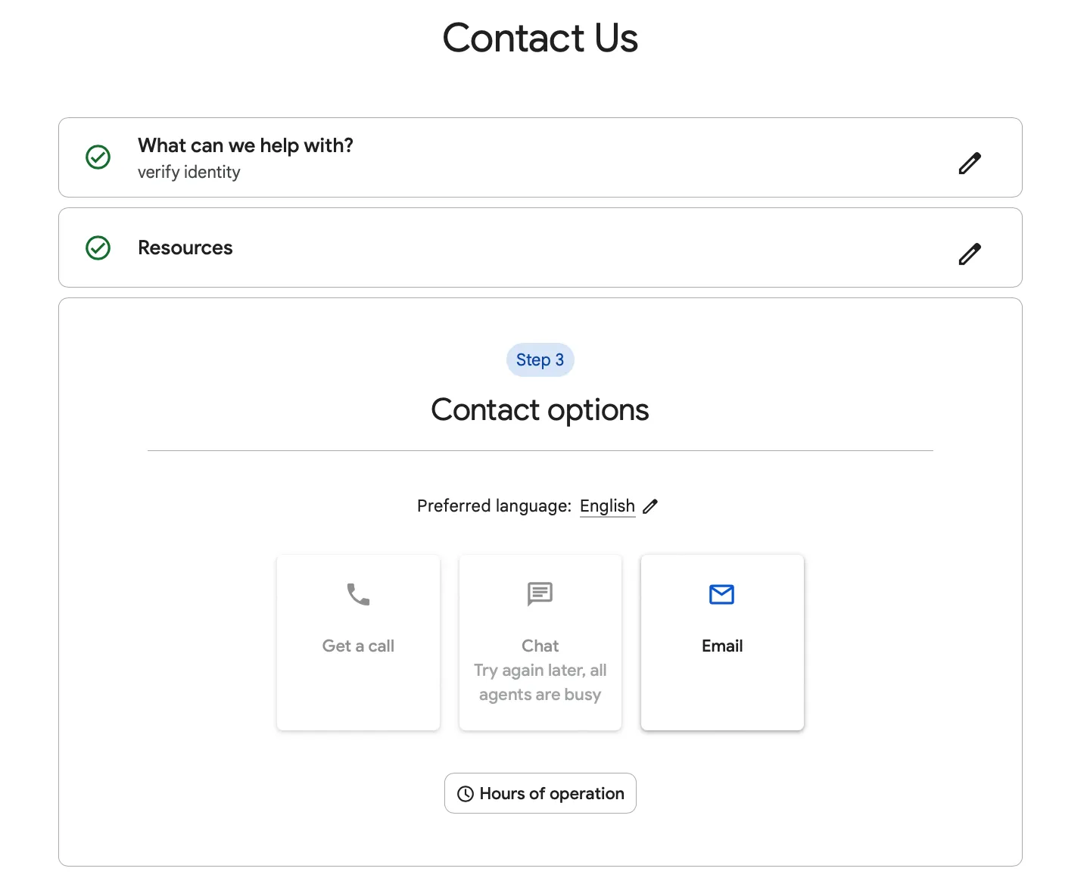
Task: Click the blue envelope email icon
Action: click(x=721, y=594)
